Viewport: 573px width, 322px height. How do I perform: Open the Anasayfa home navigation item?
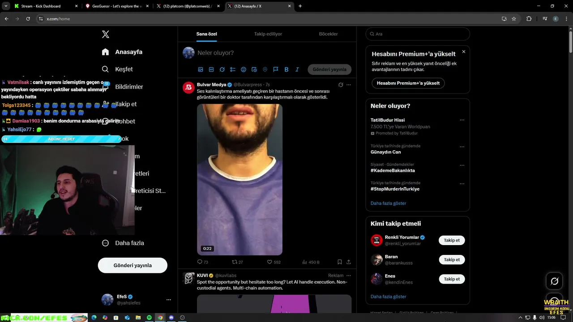pyautogui.click(x=122, y=52)
